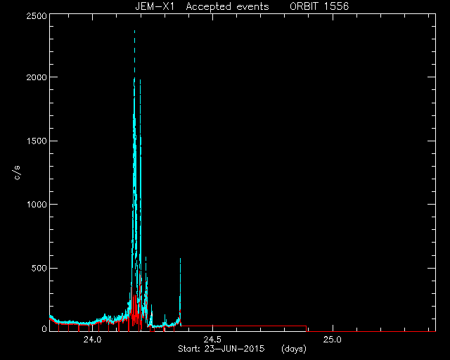
Task: Click the plot title 'JEM-X1 Accepted events'
Action: point(202,6)
